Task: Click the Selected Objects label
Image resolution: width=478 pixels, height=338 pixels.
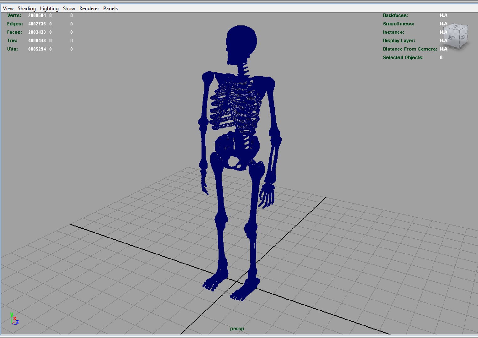Action: pyautogui.click(x=403, y=58)
